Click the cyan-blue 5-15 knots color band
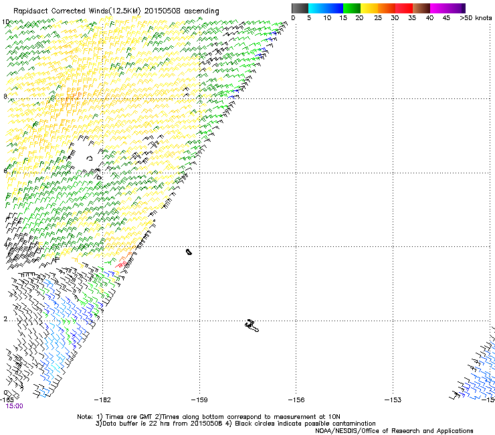The image size is (495, 435). coord(326,8)
